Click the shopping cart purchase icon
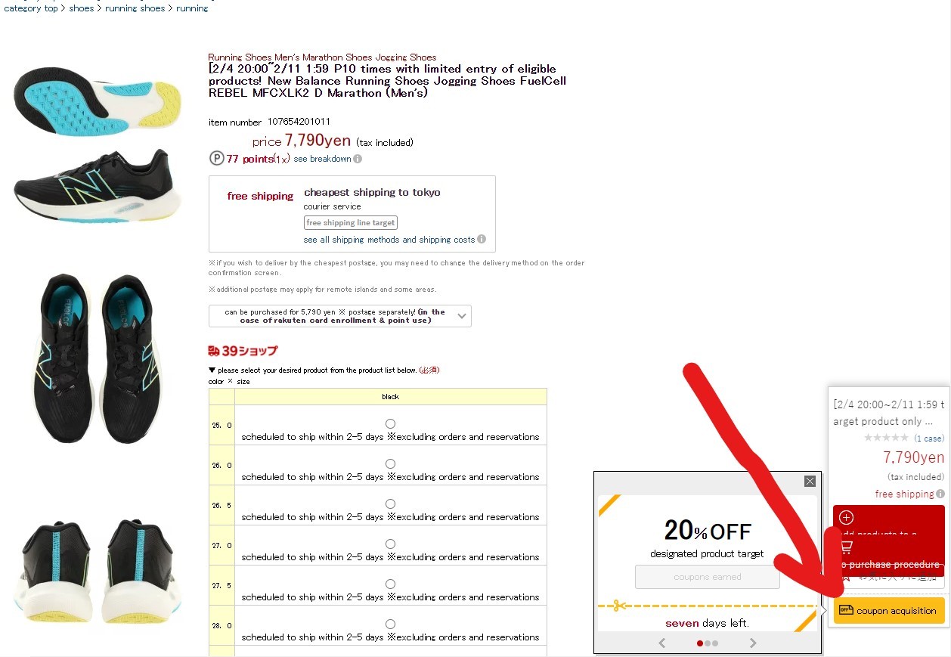Viewport: 951px width, 657px height. tap(846, 547)
